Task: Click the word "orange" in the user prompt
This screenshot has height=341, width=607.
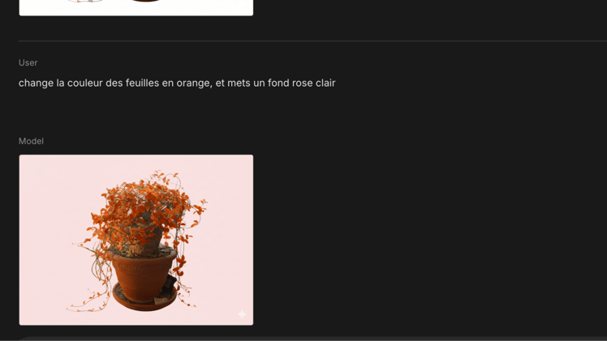Action: [x=194, y=83]
